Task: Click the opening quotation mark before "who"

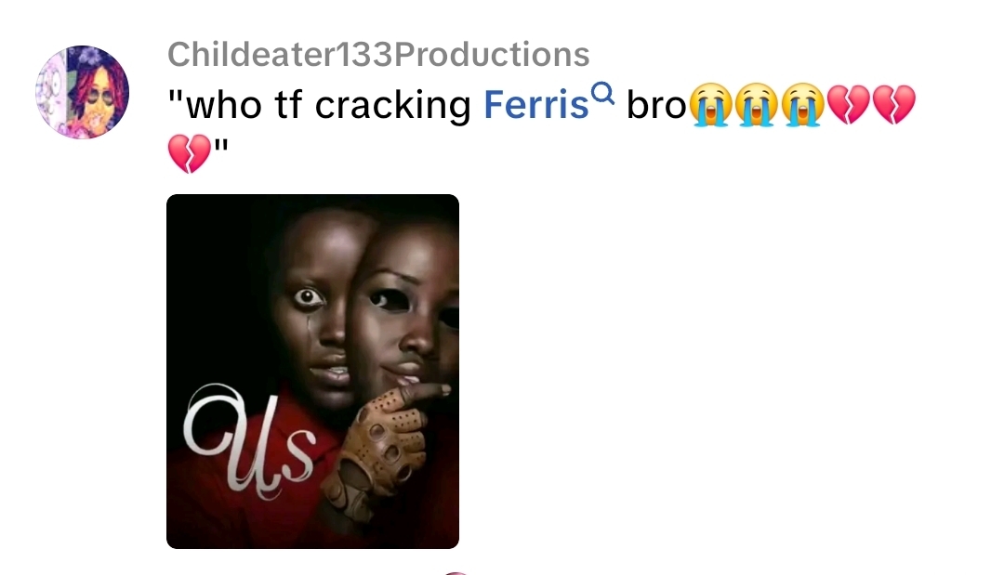Action: coord(175,96)
